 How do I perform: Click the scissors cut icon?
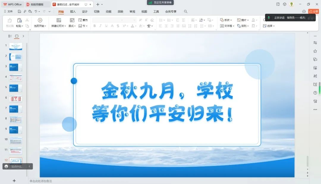pyautogui.click(x=27, y=20)
